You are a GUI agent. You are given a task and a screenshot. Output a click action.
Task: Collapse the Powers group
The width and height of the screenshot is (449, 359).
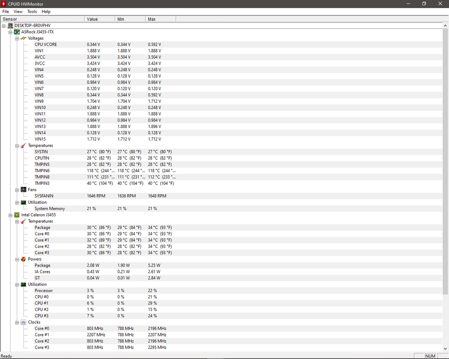(17, 259)
